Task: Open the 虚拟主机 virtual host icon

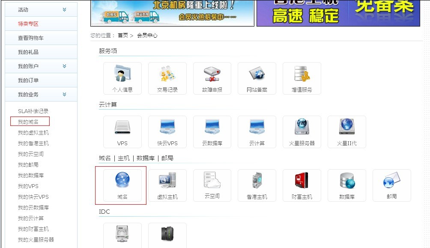Action: point(167,182)
